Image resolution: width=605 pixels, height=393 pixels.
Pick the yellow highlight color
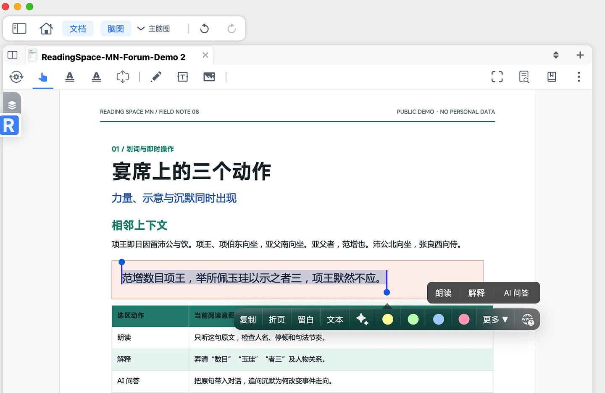[x=388, y=320]
